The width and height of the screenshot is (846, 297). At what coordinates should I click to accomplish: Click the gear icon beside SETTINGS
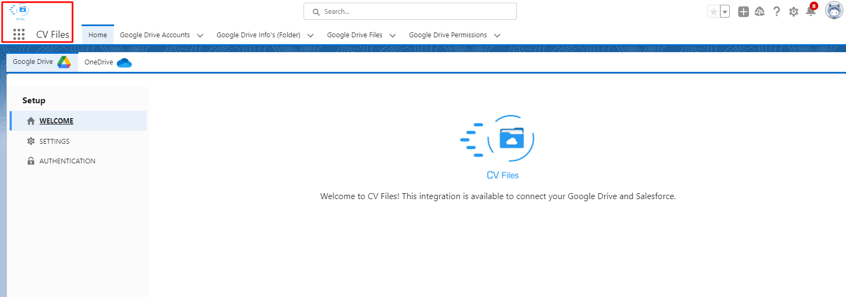coord(31,141)
